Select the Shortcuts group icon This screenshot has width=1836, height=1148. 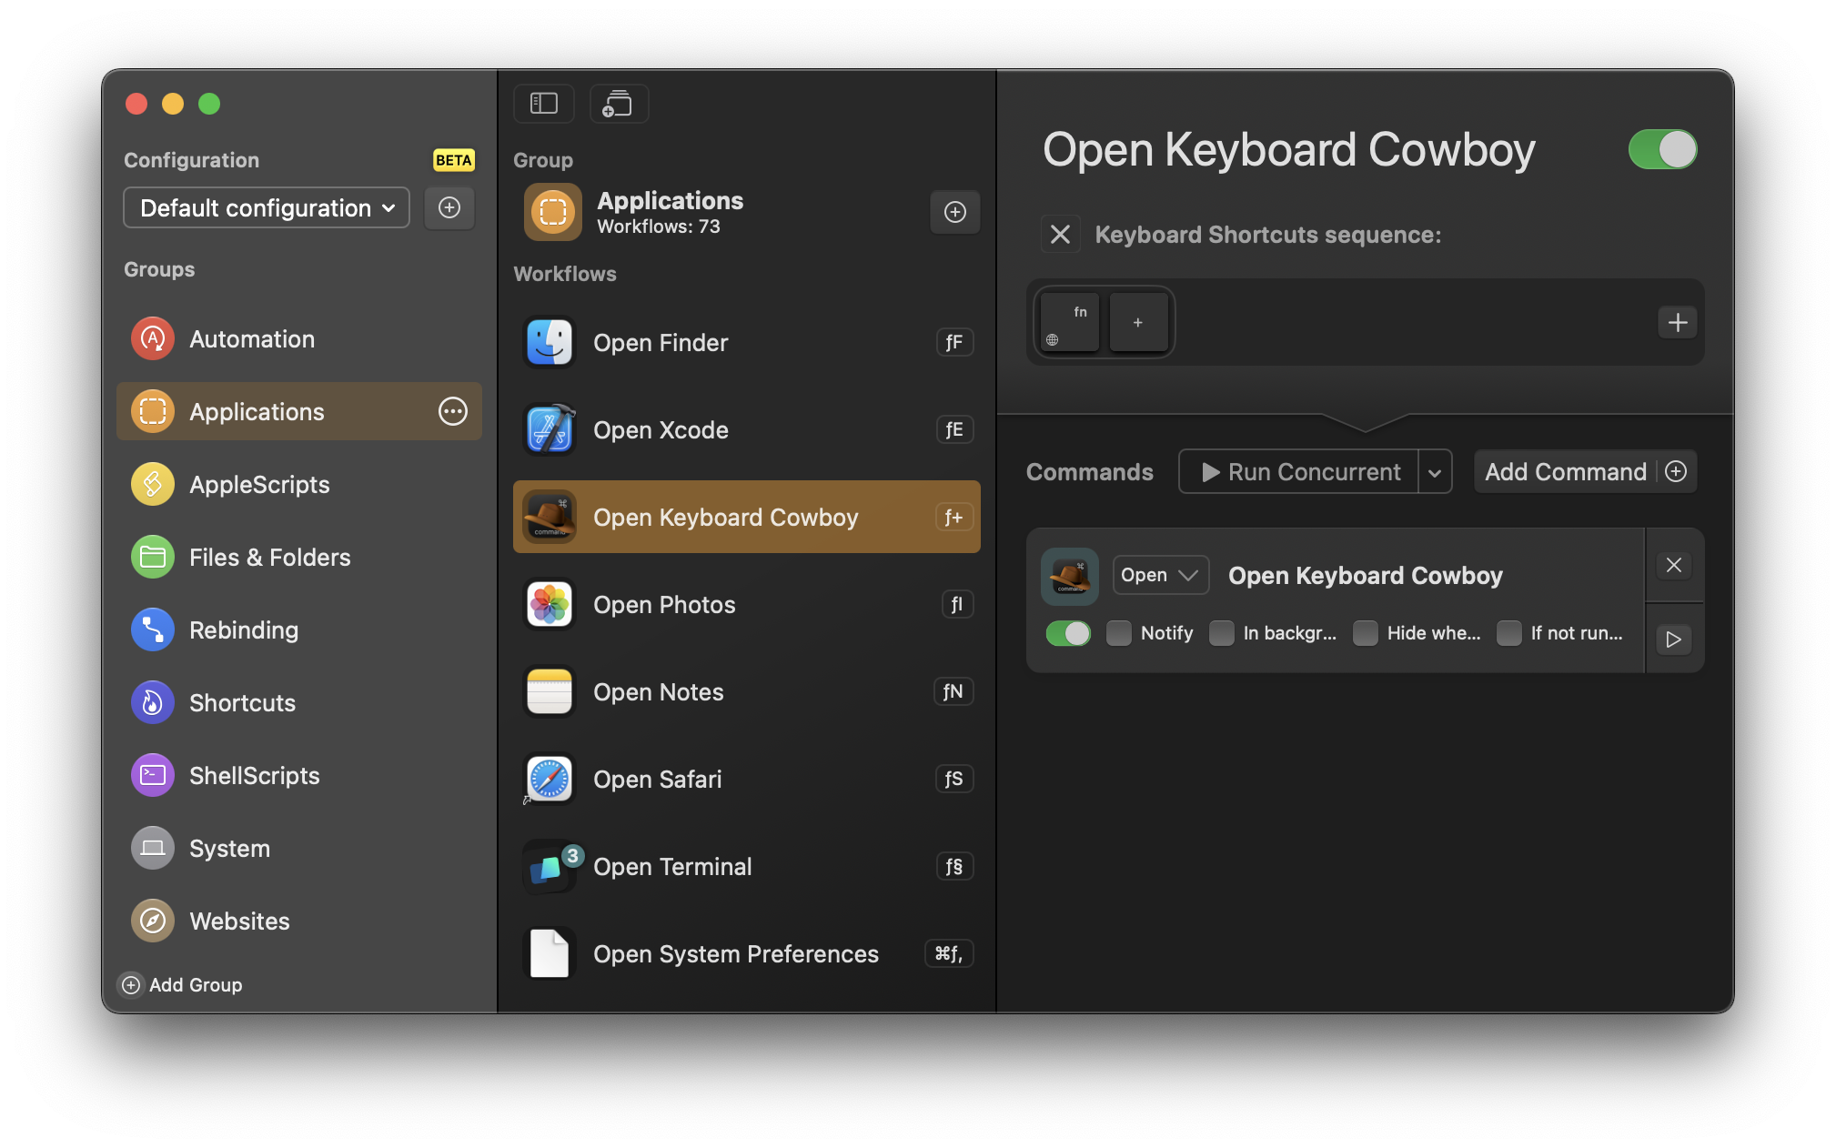153,702
